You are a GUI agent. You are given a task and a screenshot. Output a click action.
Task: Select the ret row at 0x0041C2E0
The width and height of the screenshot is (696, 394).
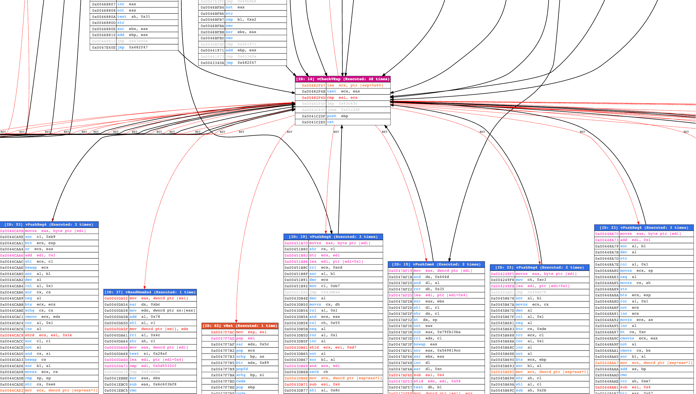point(343,122)
